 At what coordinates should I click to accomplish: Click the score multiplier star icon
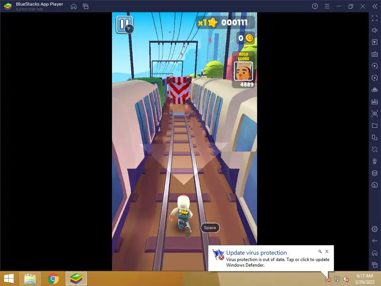(x=212, y=23)
